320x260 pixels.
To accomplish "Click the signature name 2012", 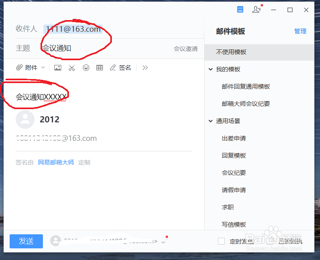I will [50, 120].
